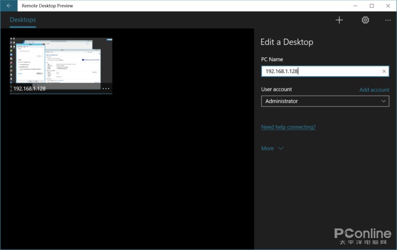The height and width of the screenshot is (250, 397).
Task: Close the Remote Desktop Preview window
Action: 388,6
